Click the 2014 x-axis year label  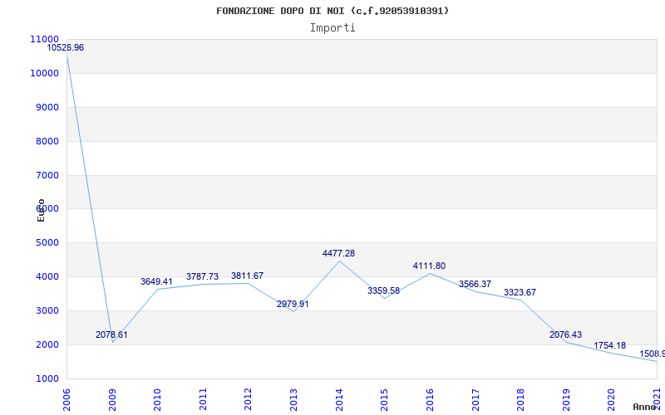[x=339, y=399]
